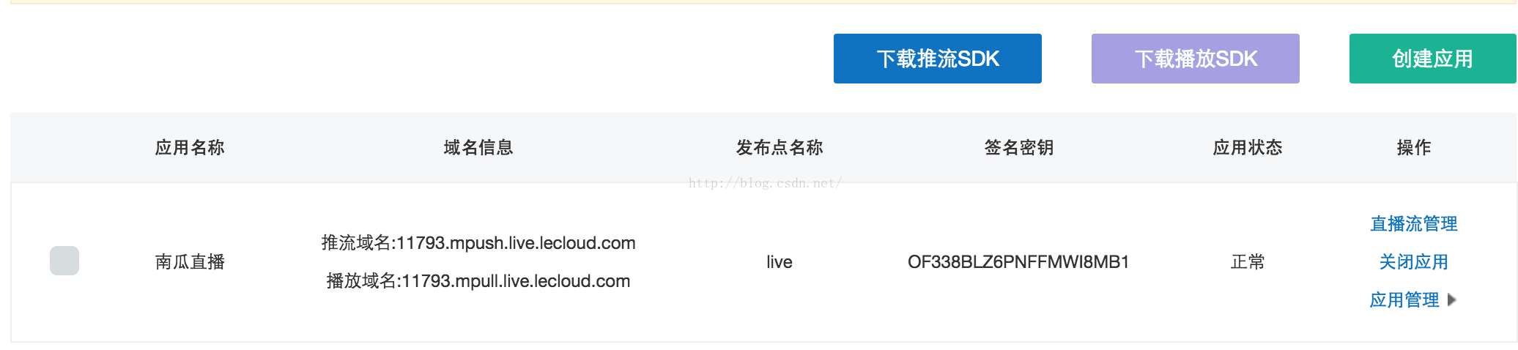Open the green 创建应用 button
Screen dimensions: 1518x350
pyautogui.click(x=1432, y=59)
